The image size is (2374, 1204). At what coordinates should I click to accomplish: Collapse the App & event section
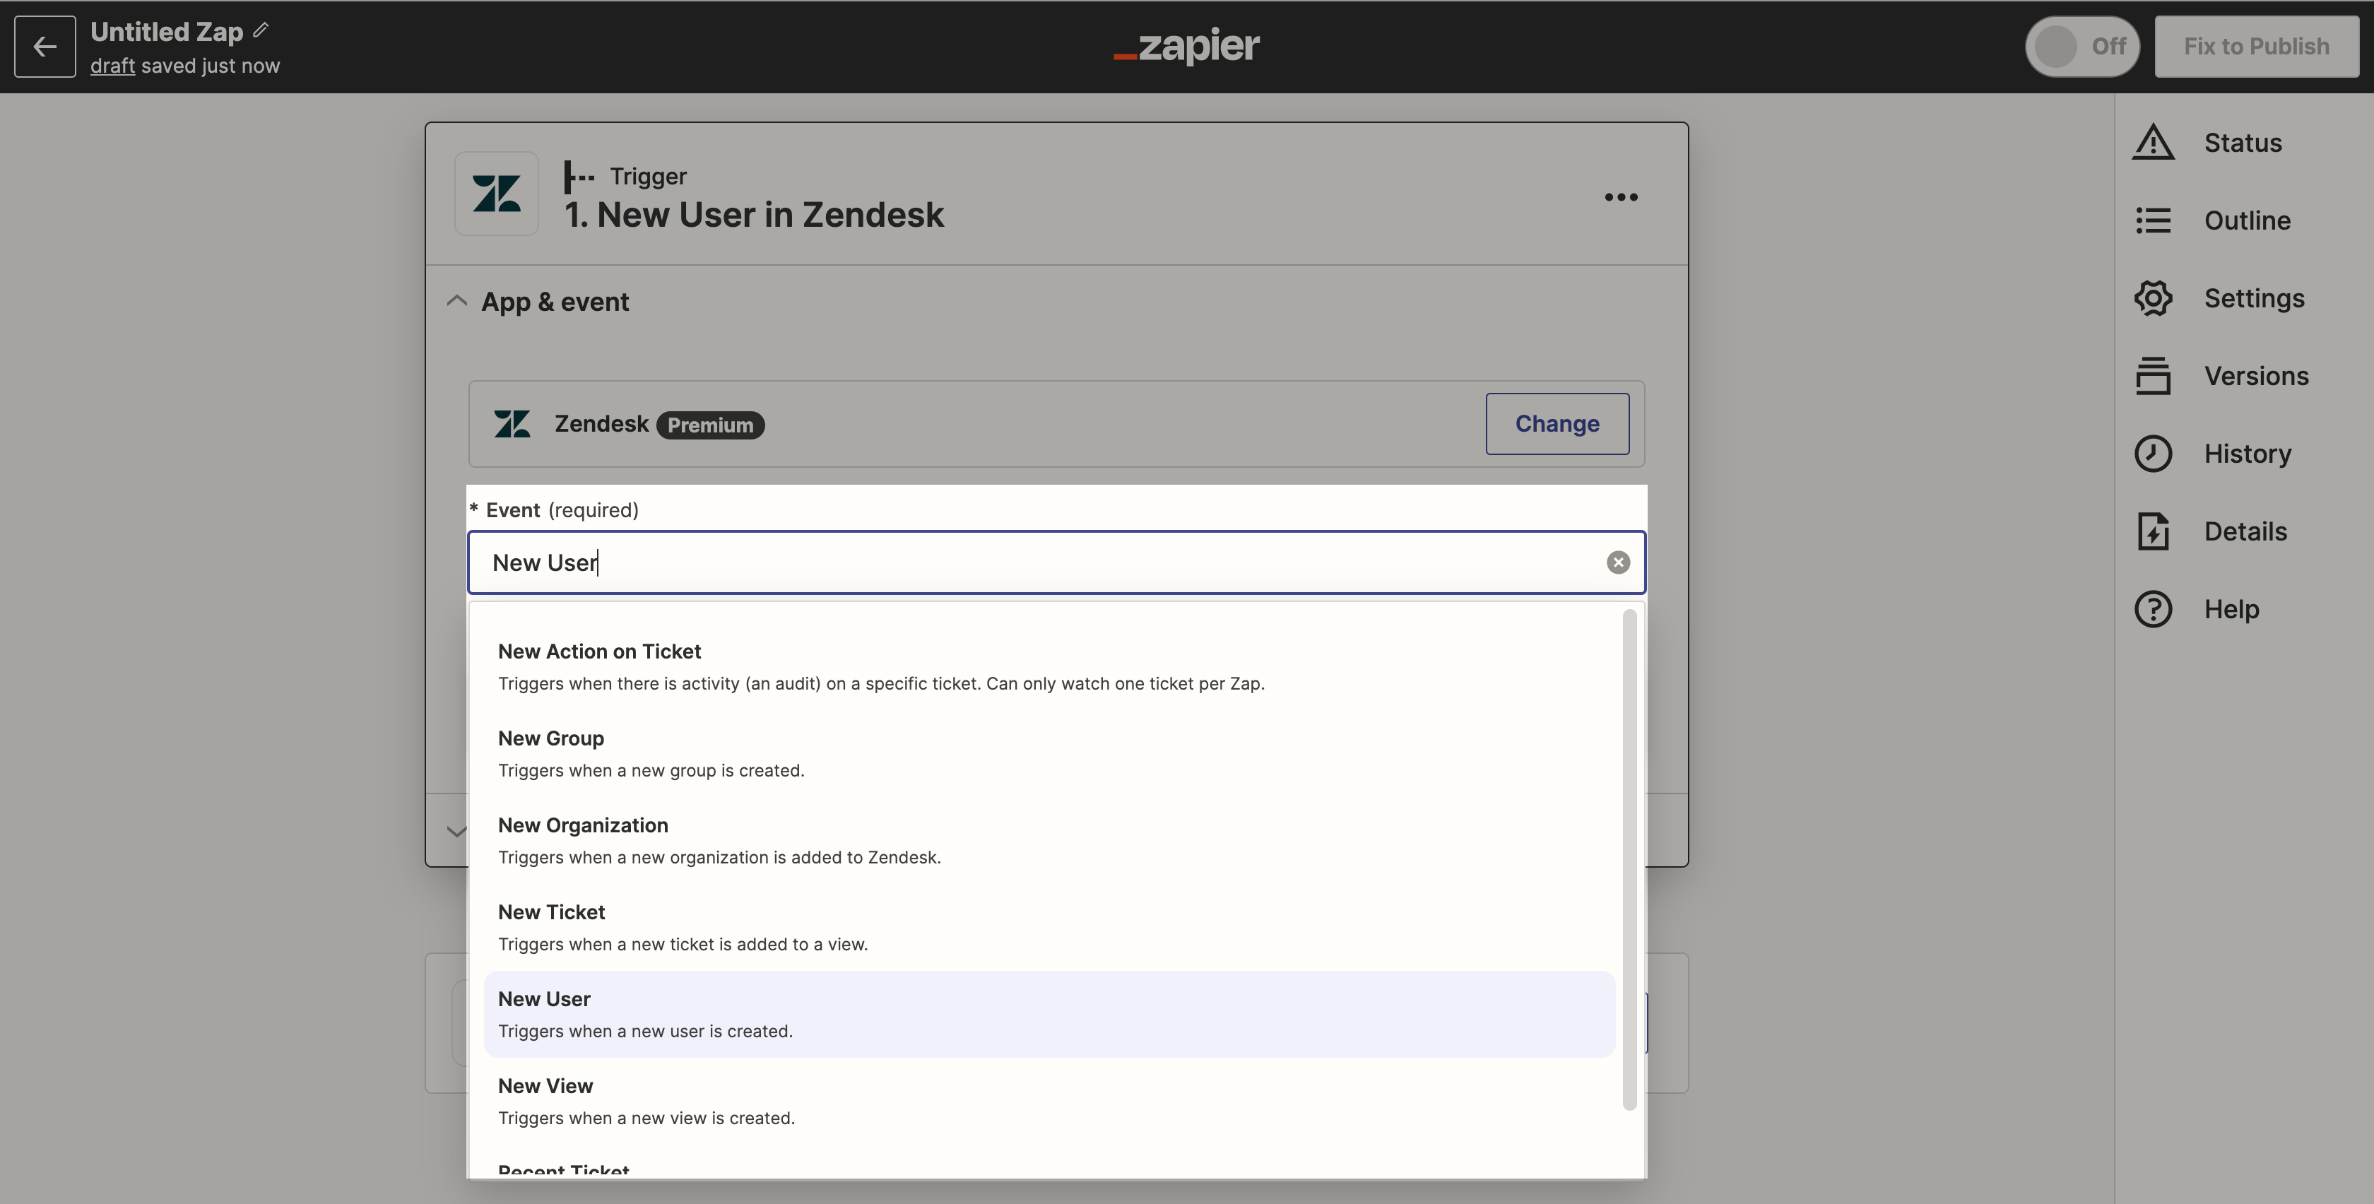(456, 302)
